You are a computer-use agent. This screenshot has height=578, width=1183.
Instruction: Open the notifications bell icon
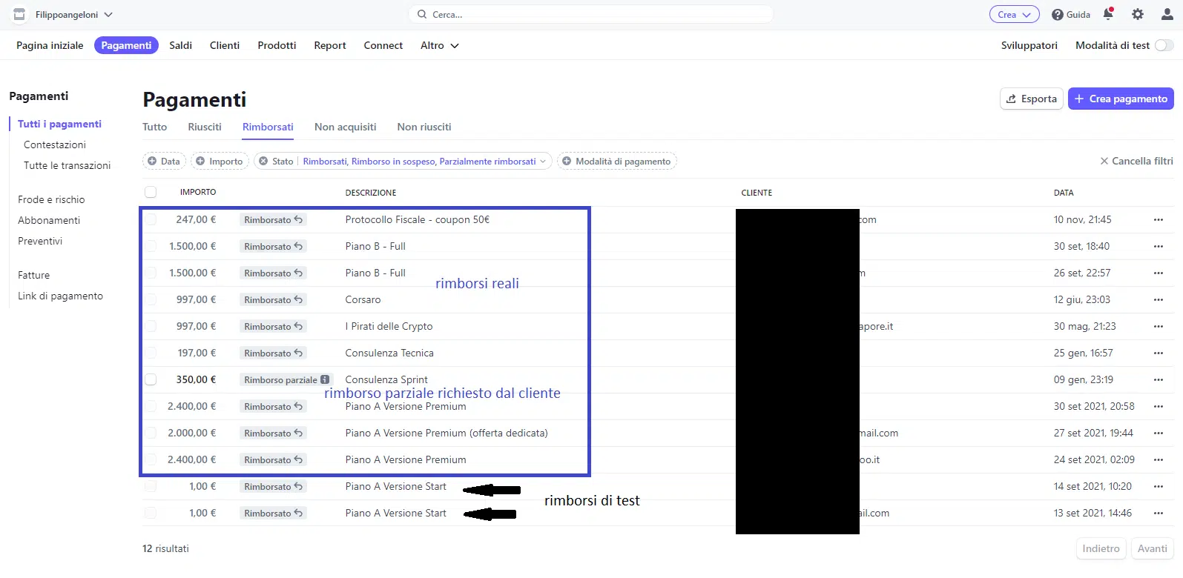click(x=1108, y=14)
